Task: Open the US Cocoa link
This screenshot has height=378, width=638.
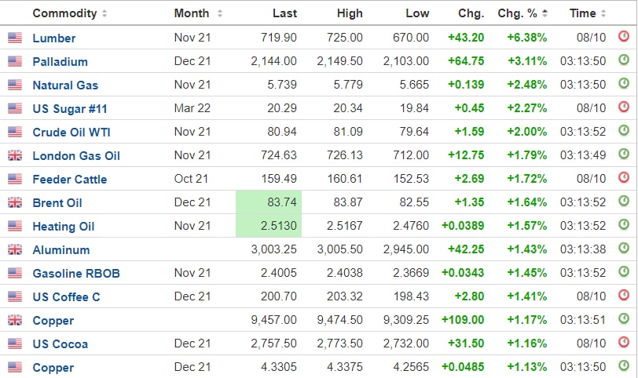Action: click(60, 344)
